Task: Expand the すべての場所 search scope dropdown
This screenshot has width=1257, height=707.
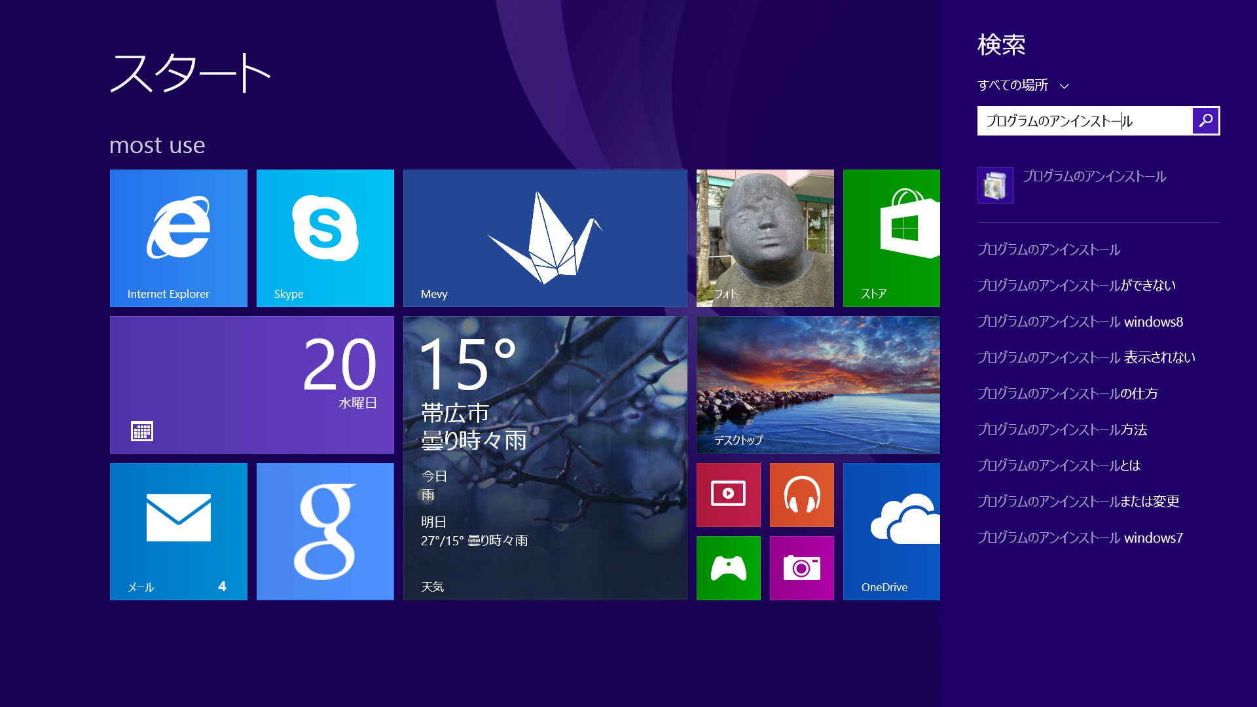Action: (x=1023, y=85)
